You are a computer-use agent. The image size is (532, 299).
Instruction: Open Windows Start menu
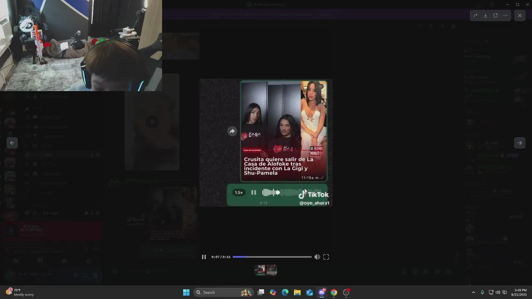coord(186,292)
